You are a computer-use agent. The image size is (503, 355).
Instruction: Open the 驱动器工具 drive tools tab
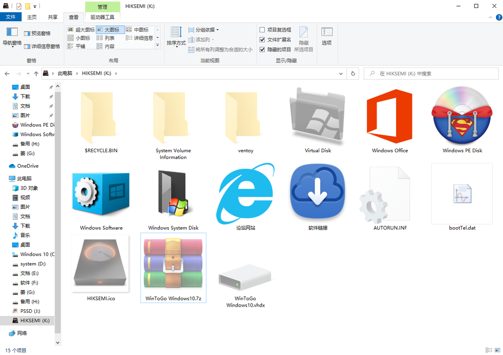pyautogui.click(x=103, y=17)
